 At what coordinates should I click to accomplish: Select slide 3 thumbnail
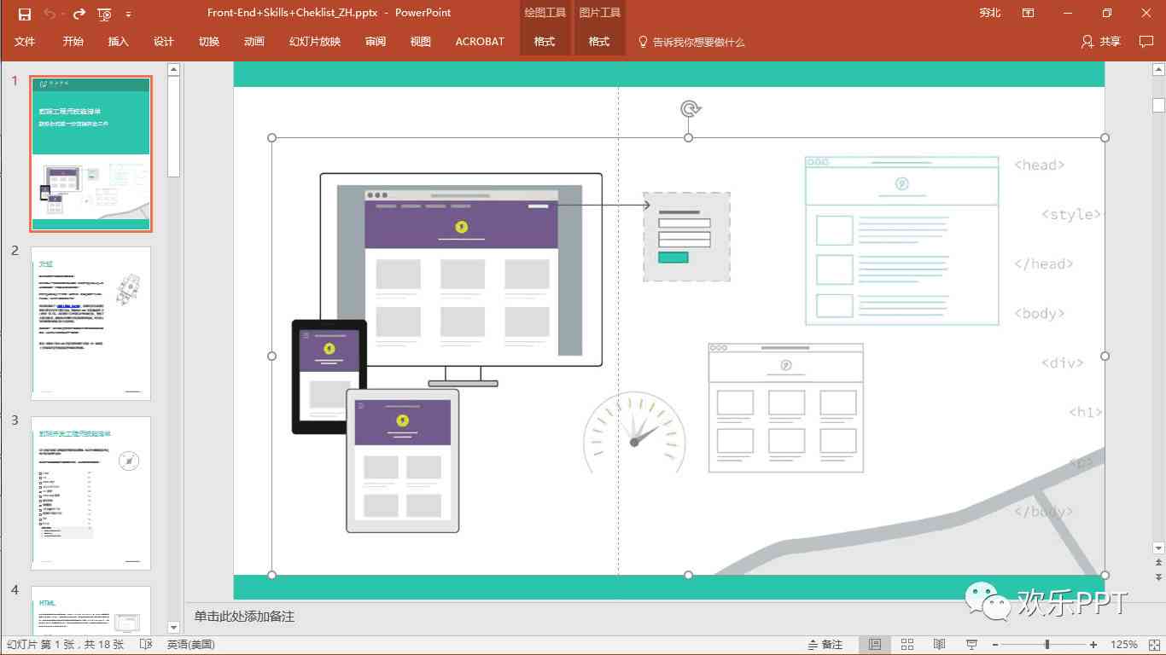[x=90, y=493]
